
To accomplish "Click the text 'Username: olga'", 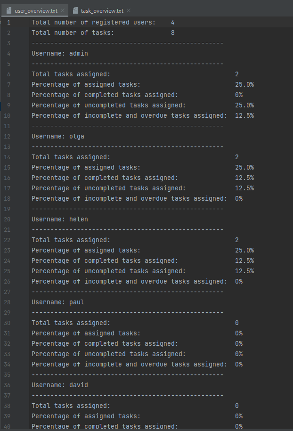I will point(58,136).
